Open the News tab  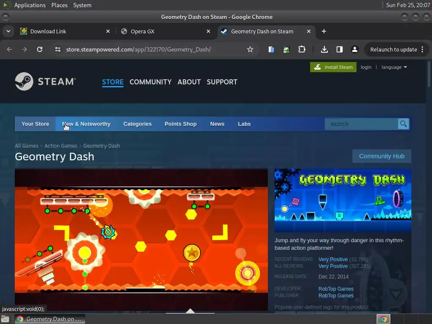pos(217,124)
